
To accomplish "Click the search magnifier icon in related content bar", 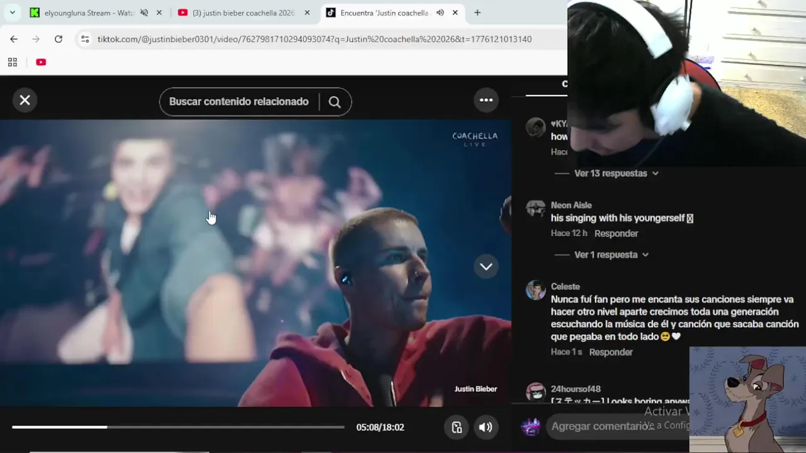I will pos(334,102).
